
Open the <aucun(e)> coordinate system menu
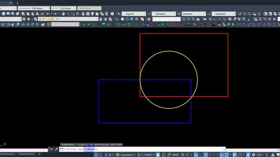[126, 155]
